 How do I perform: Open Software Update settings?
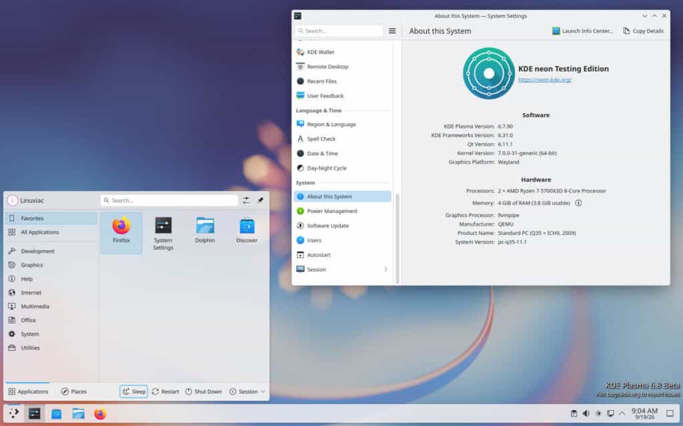342,226
